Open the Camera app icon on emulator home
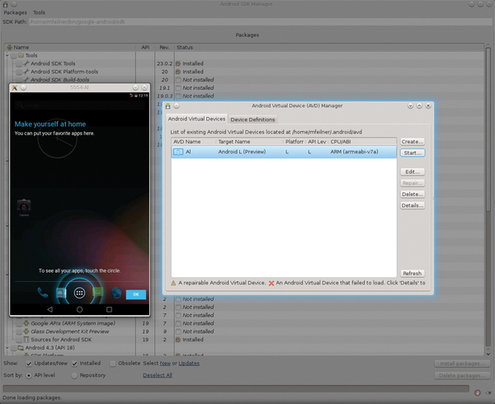Viewport: 495px width, 404px height. 24,205
